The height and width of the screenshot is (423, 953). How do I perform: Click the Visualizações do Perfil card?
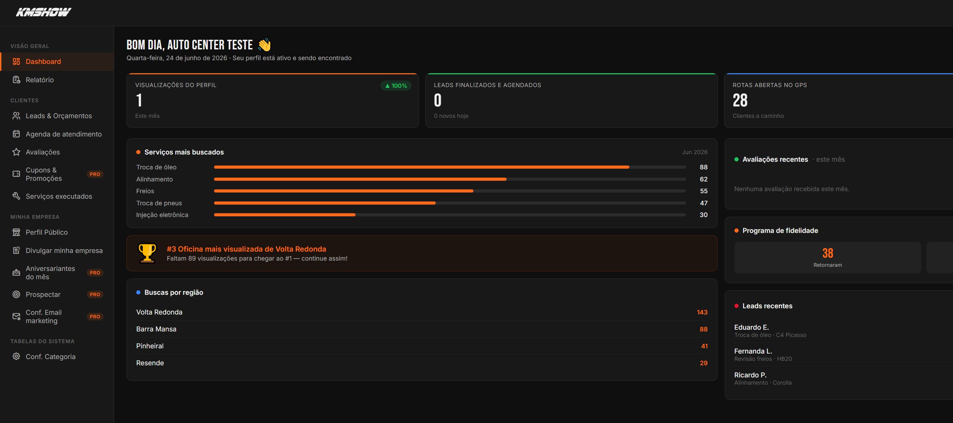[x=272, y=101]
